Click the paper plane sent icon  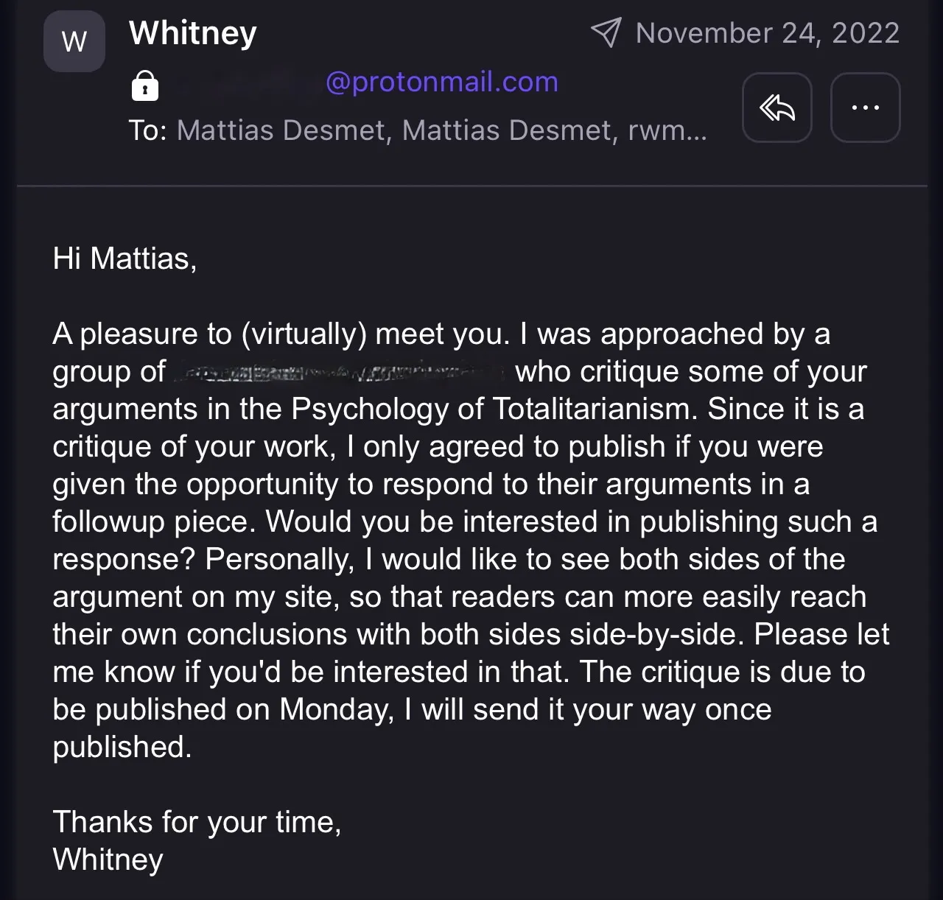(x=606, y=32)
